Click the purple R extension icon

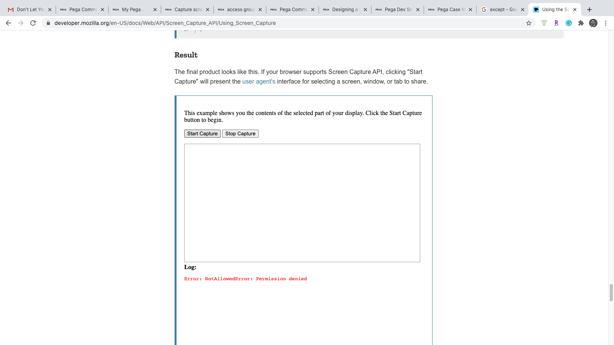pyautogui.click(x=556, y=23)
